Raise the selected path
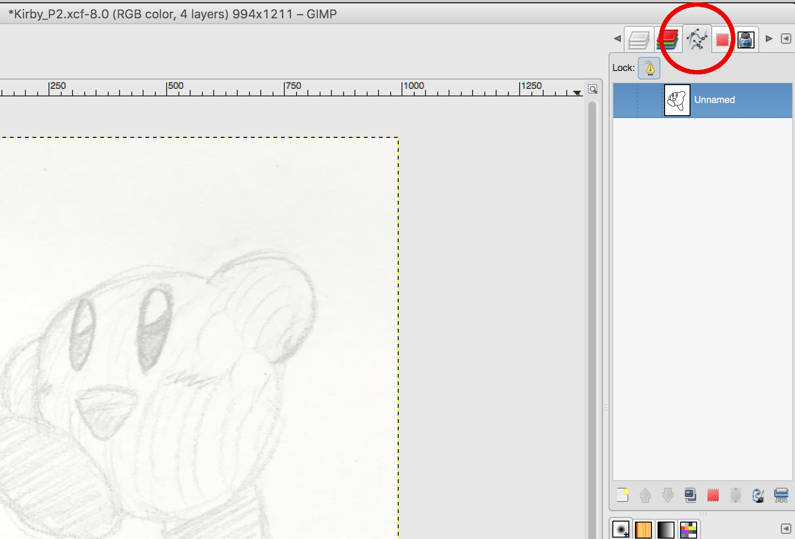Image resolution: width=795 pixels, height=539 pixels. [x=645, y=495]
